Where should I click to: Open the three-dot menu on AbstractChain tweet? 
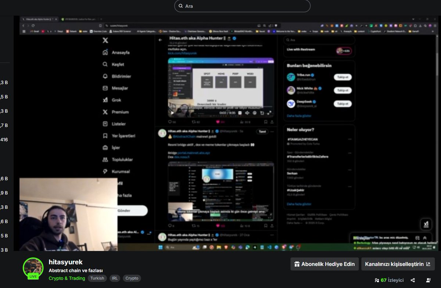coord(272,132)
